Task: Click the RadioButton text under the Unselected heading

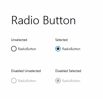Action: [27, 49]
